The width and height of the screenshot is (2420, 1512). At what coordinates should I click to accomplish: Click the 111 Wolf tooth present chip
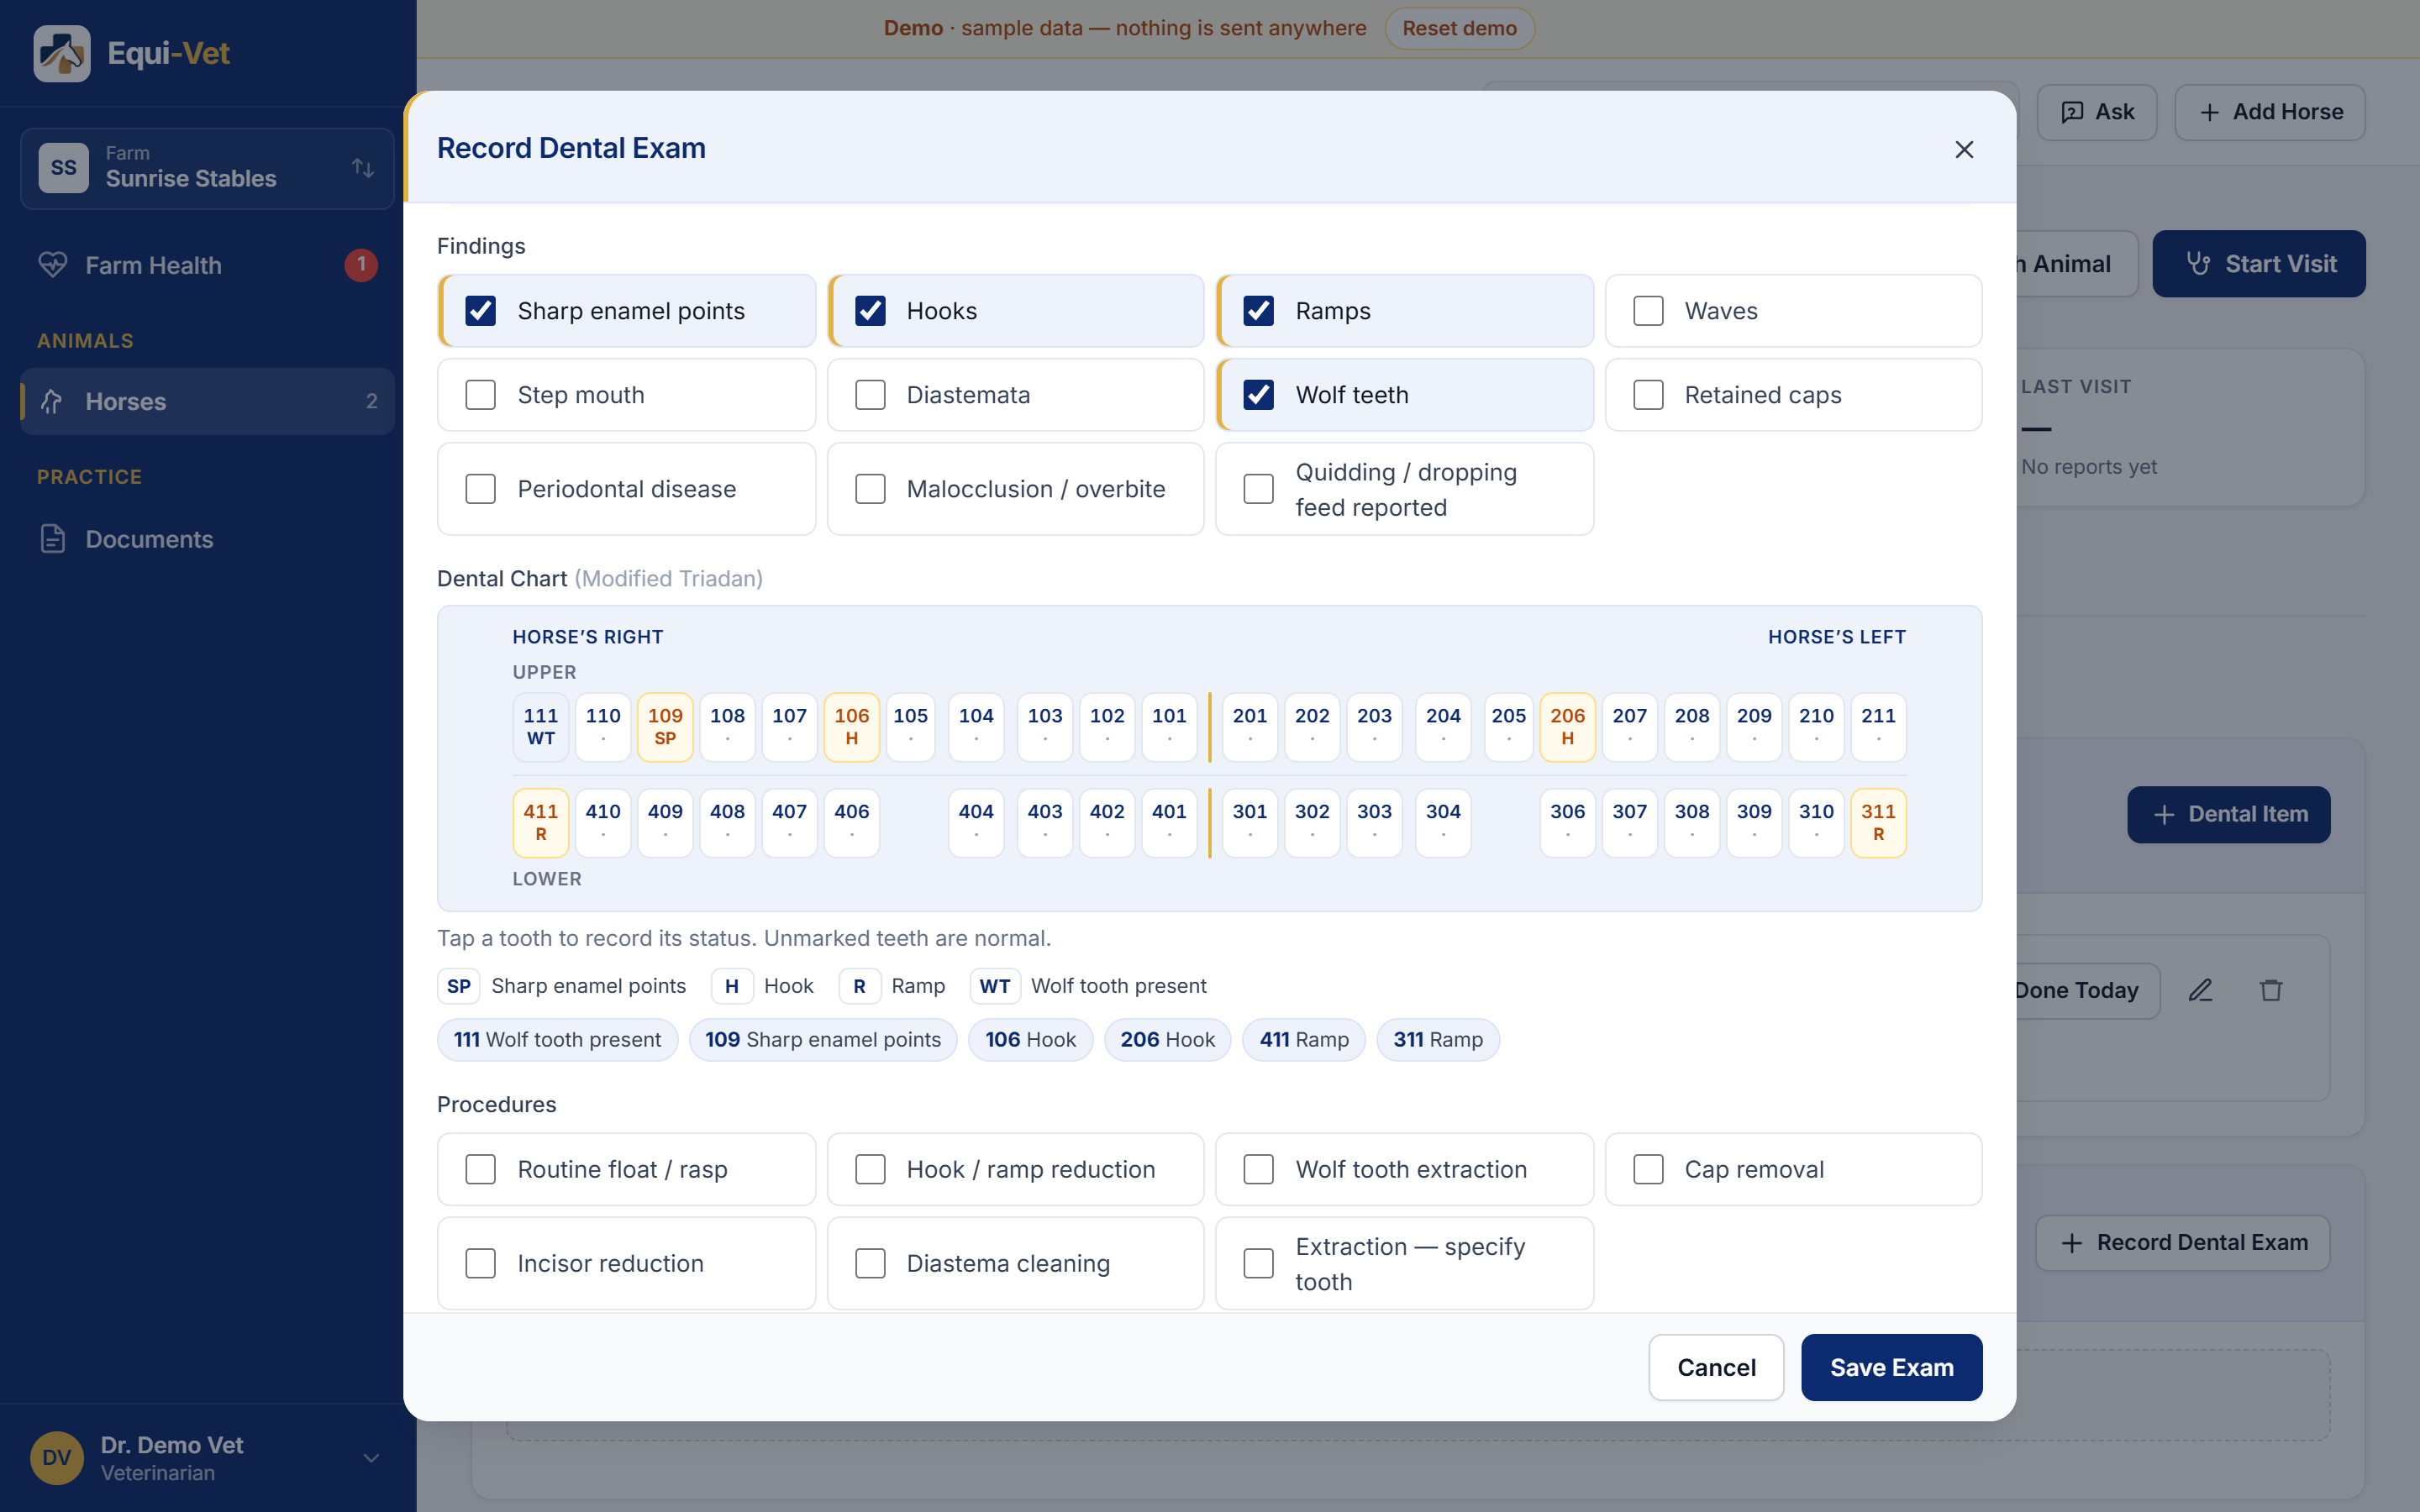[557, 1040]
